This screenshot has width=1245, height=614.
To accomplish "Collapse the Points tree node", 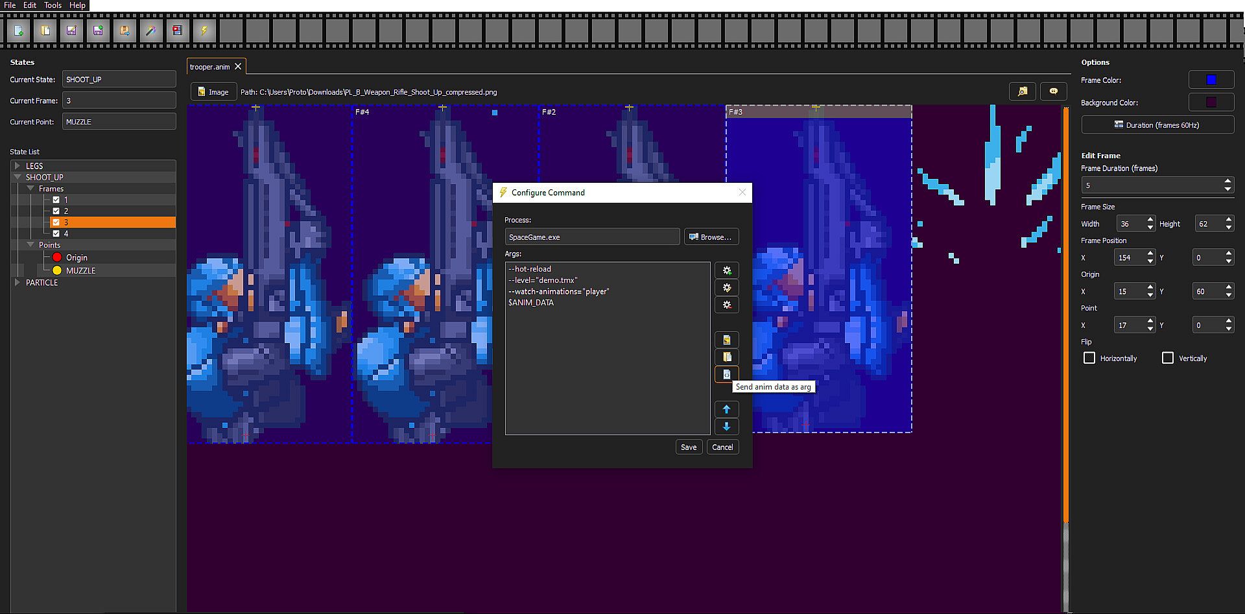I will [30, 245].
